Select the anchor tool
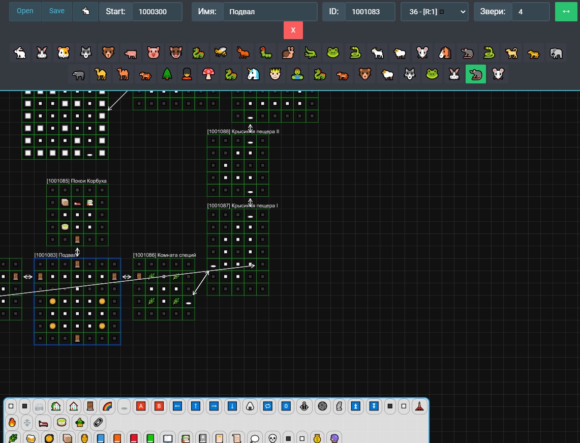Viewport: 580px width, 443px height. point(304,406)
